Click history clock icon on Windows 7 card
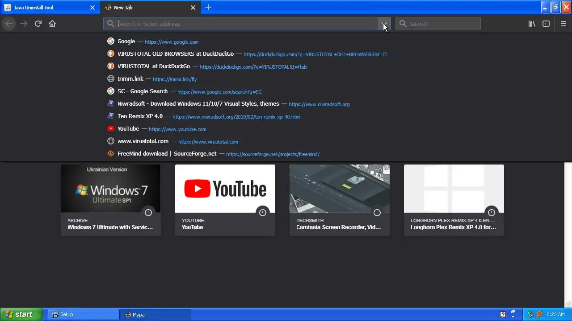This screenshot has height=321, width=572. pos(148,213)
